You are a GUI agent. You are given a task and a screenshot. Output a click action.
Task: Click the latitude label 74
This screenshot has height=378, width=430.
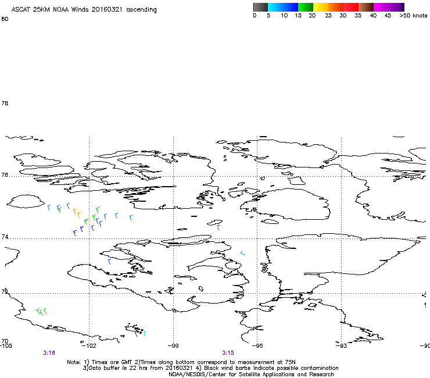pyautogui.click(x=5, y=237)
